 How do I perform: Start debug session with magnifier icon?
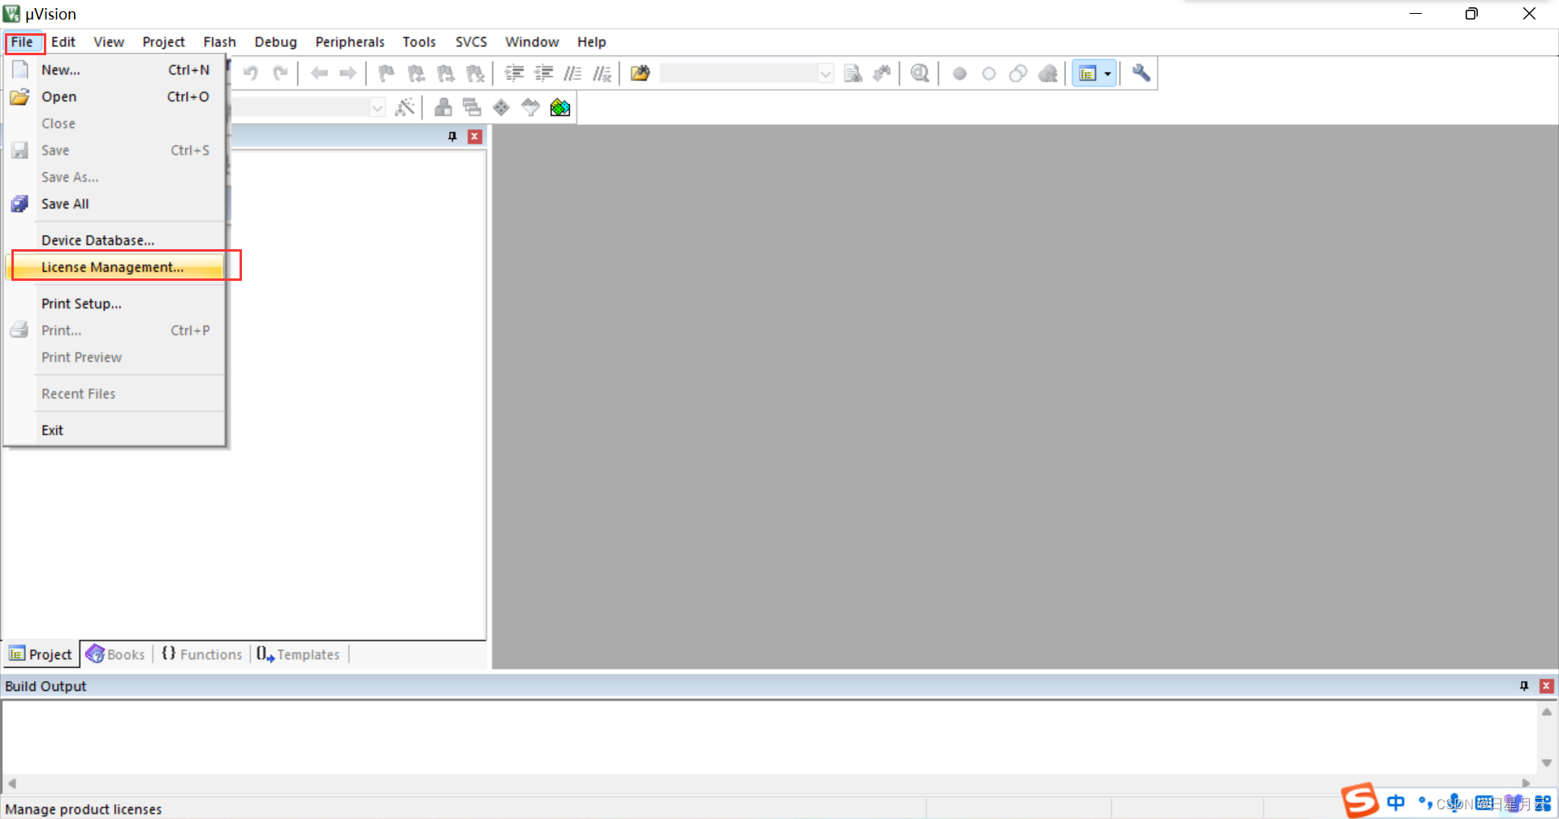(920, 74)
